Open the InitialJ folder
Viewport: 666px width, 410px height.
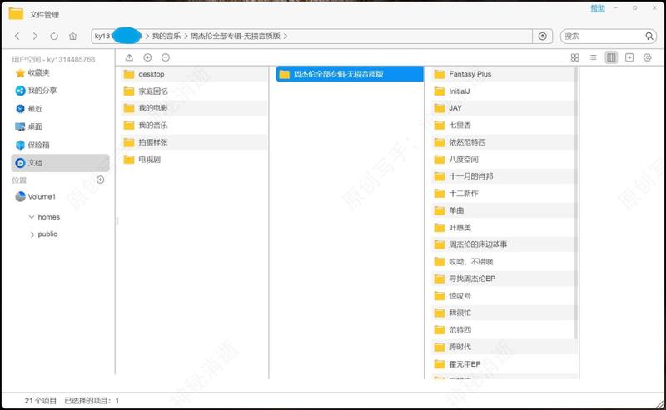point(504,91)
